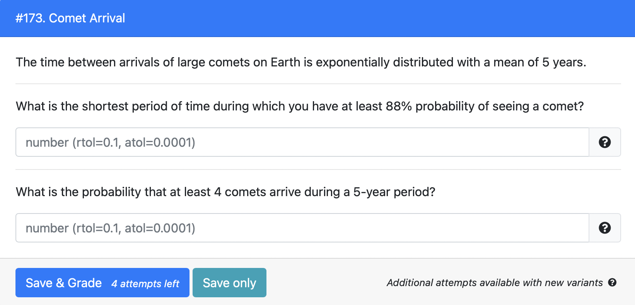635x305 pixels.
Task: Click the '5-year period?' phrase in second question
Action: 394,192
